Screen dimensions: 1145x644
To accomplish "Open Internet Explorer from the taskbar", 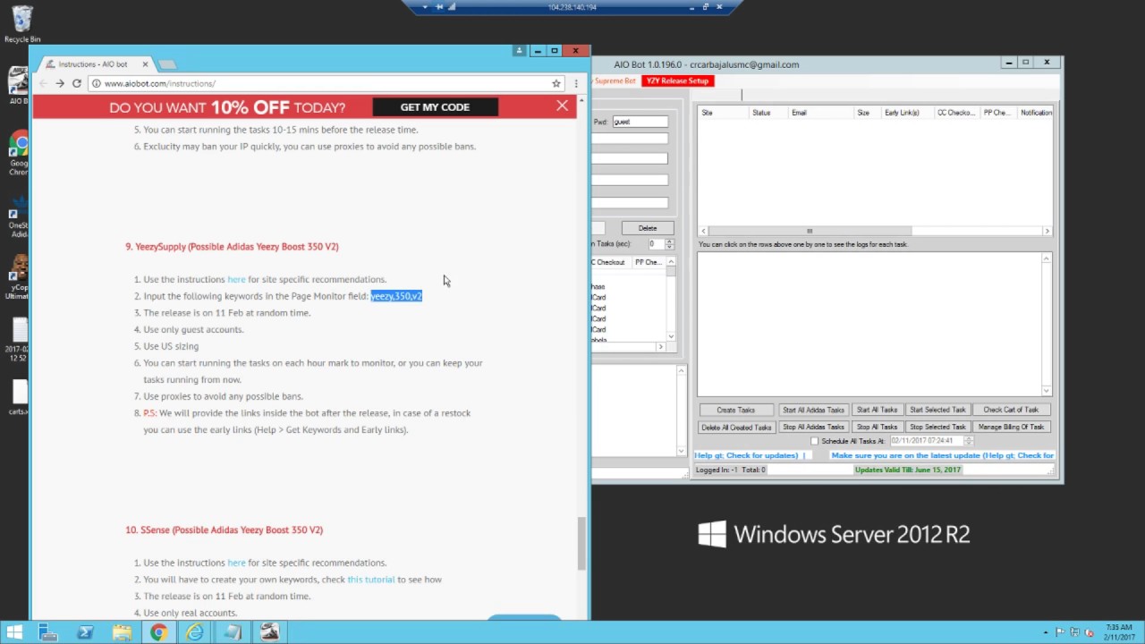I will click(195, 632).
